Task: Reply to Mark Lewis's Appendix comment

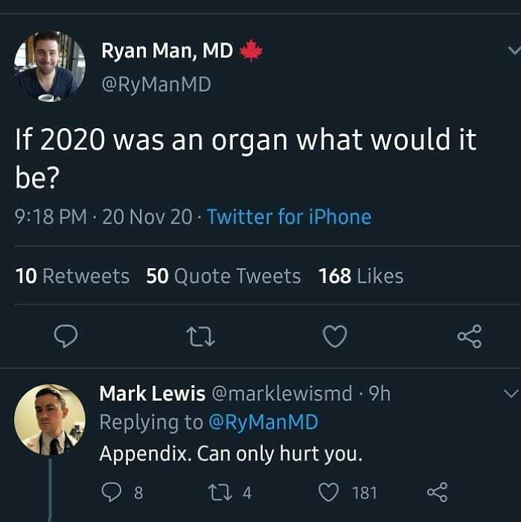Action: point(112,492)
